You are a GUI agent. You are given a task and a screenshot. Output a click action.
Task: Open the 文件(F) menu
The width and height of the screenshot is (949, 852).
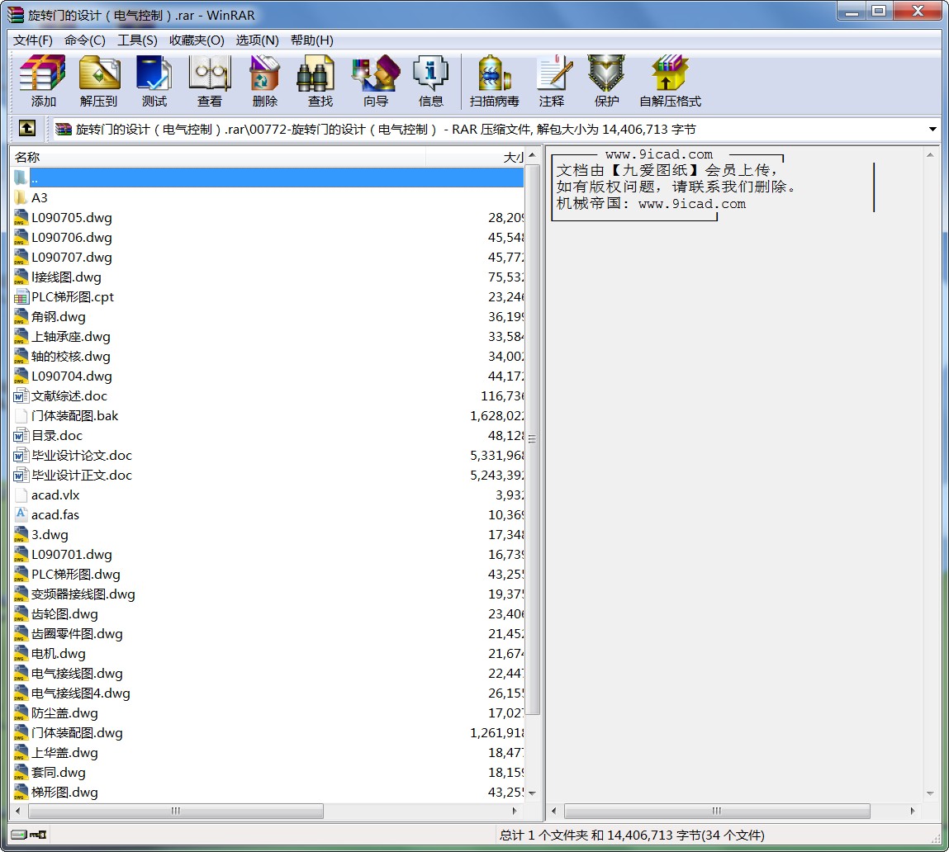pyautogui.click(x=33, y=40)
